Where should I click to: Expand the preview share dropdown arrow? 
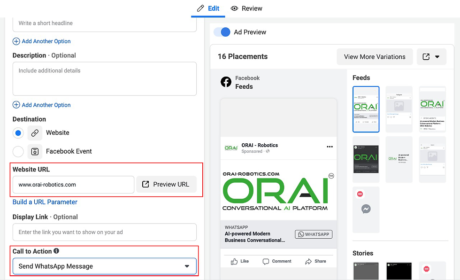click(x=437, y=57)
